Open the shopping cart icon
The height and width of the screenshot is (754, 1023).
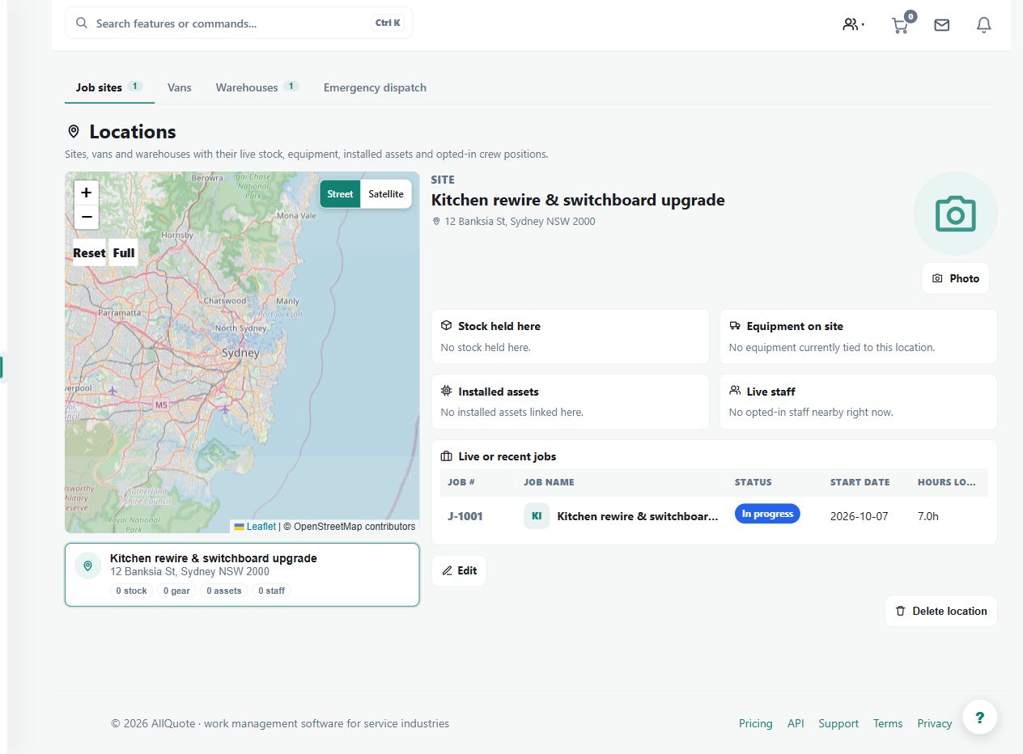point(900,25)
